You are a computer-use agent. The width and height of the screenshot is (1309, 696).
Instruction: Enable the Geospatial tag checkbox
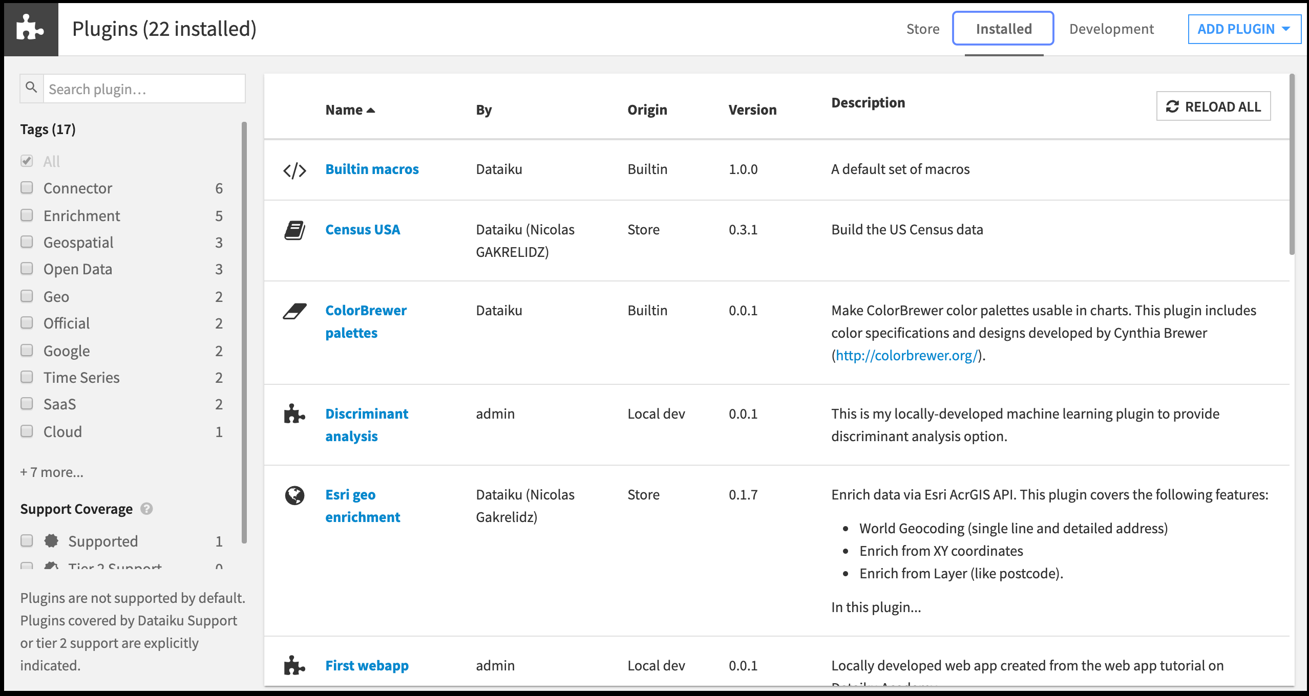coord(27,242)
